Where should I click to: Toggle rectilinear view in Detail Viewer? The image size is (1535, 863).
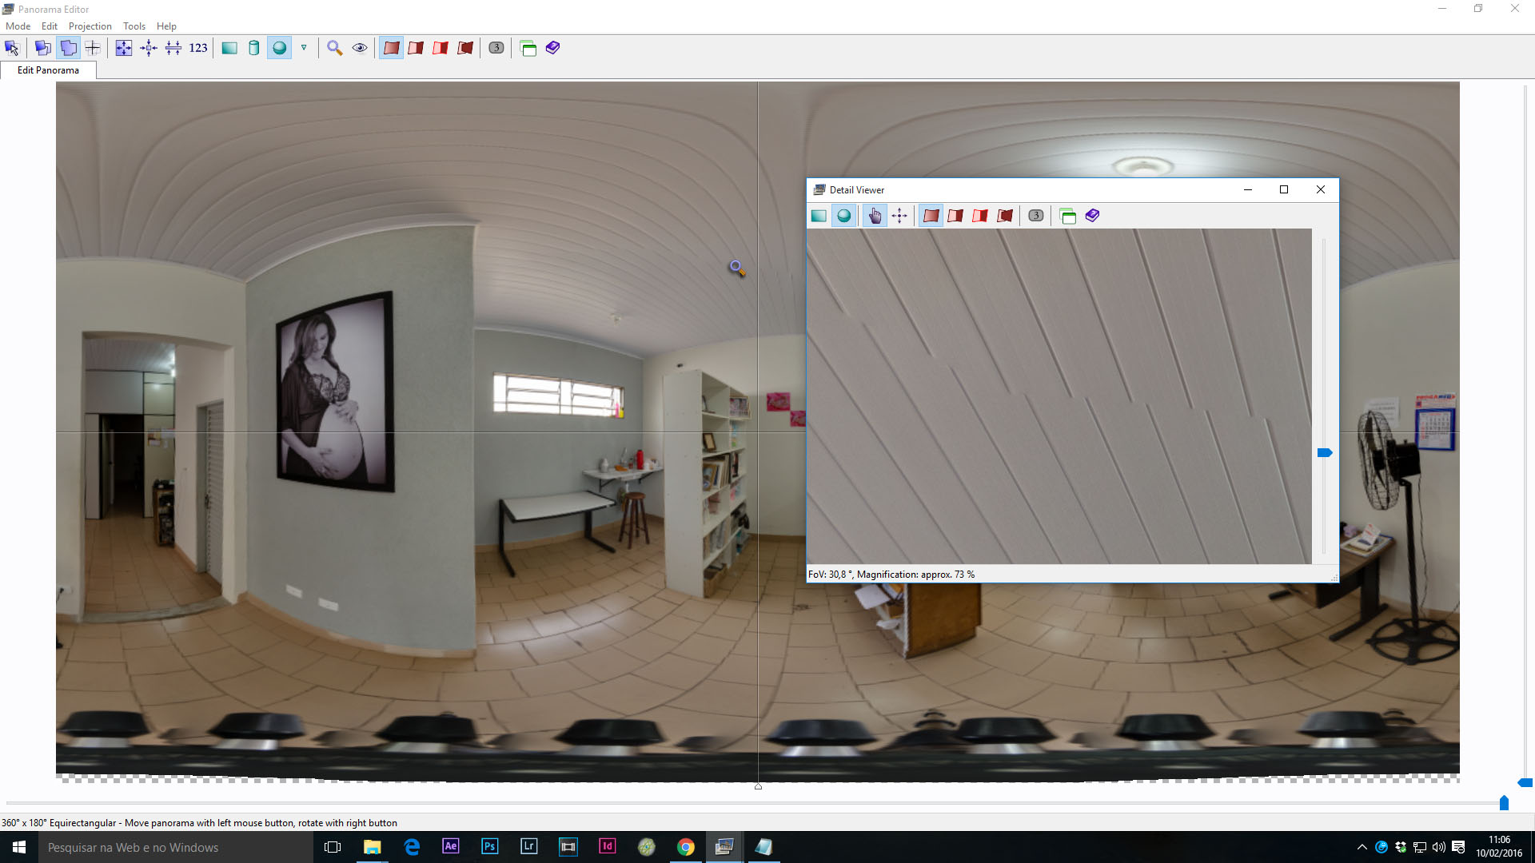pos(819,216)
